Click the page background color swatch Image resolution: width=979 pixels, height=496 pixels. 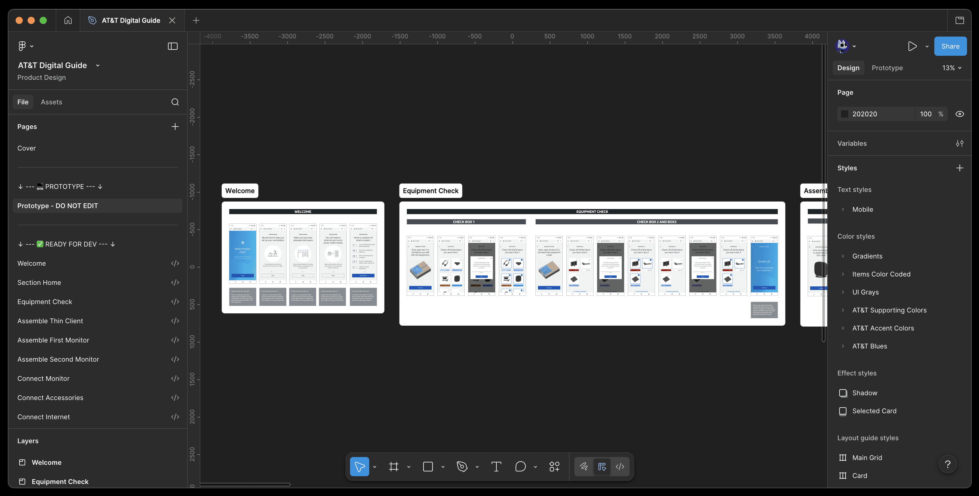tap(844, 114)
